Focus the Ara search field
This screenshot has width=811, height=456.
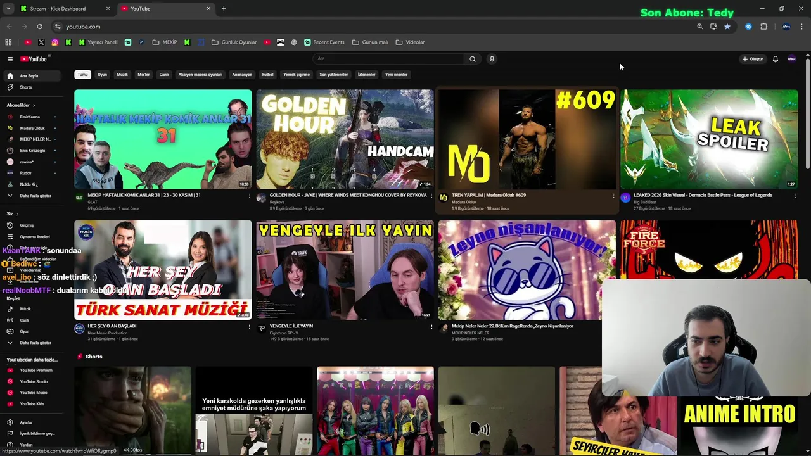(x=388, y=59)
